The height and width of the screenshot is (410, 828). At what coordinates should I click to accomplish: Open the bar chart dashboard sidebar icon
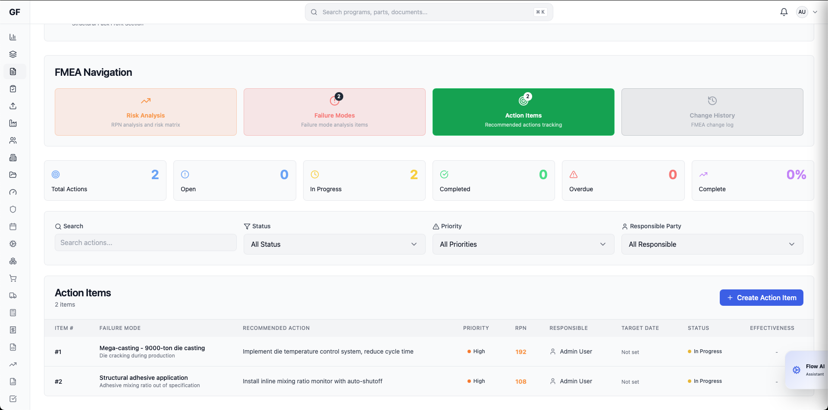coord(13,37)
